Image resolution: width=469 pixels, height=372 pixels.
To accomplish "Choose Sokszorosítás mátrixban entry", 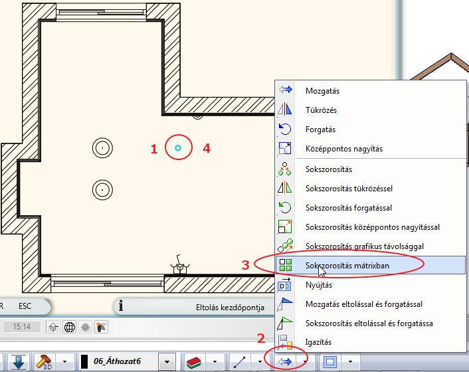I will point(370,265).
